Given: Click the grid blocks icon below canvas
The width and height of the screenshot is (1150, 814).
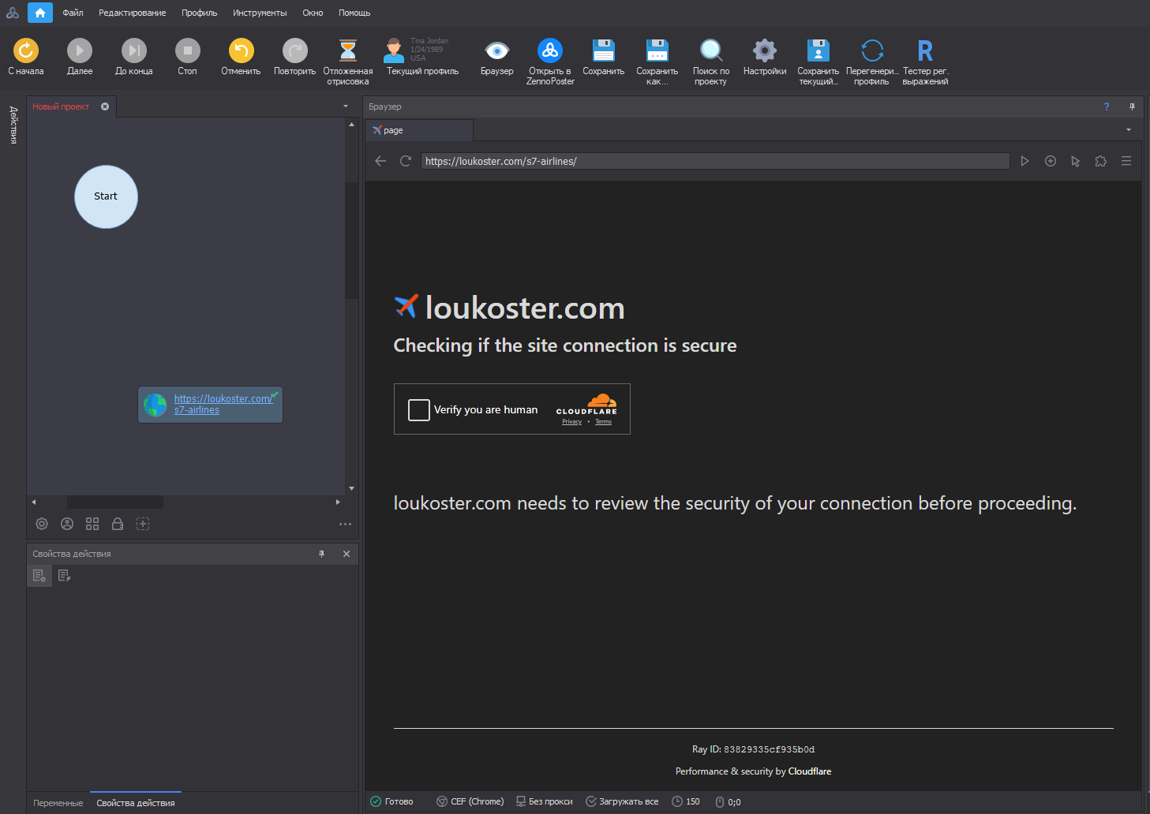Looking at the screenshot, I should (x=92, y=524).
